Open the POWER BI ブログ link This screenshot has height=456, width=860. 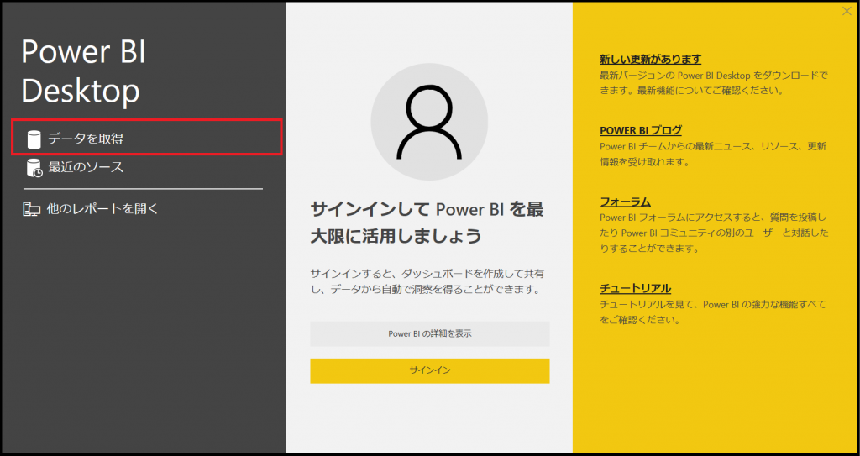pyautogui.click(x=641, y=131)
